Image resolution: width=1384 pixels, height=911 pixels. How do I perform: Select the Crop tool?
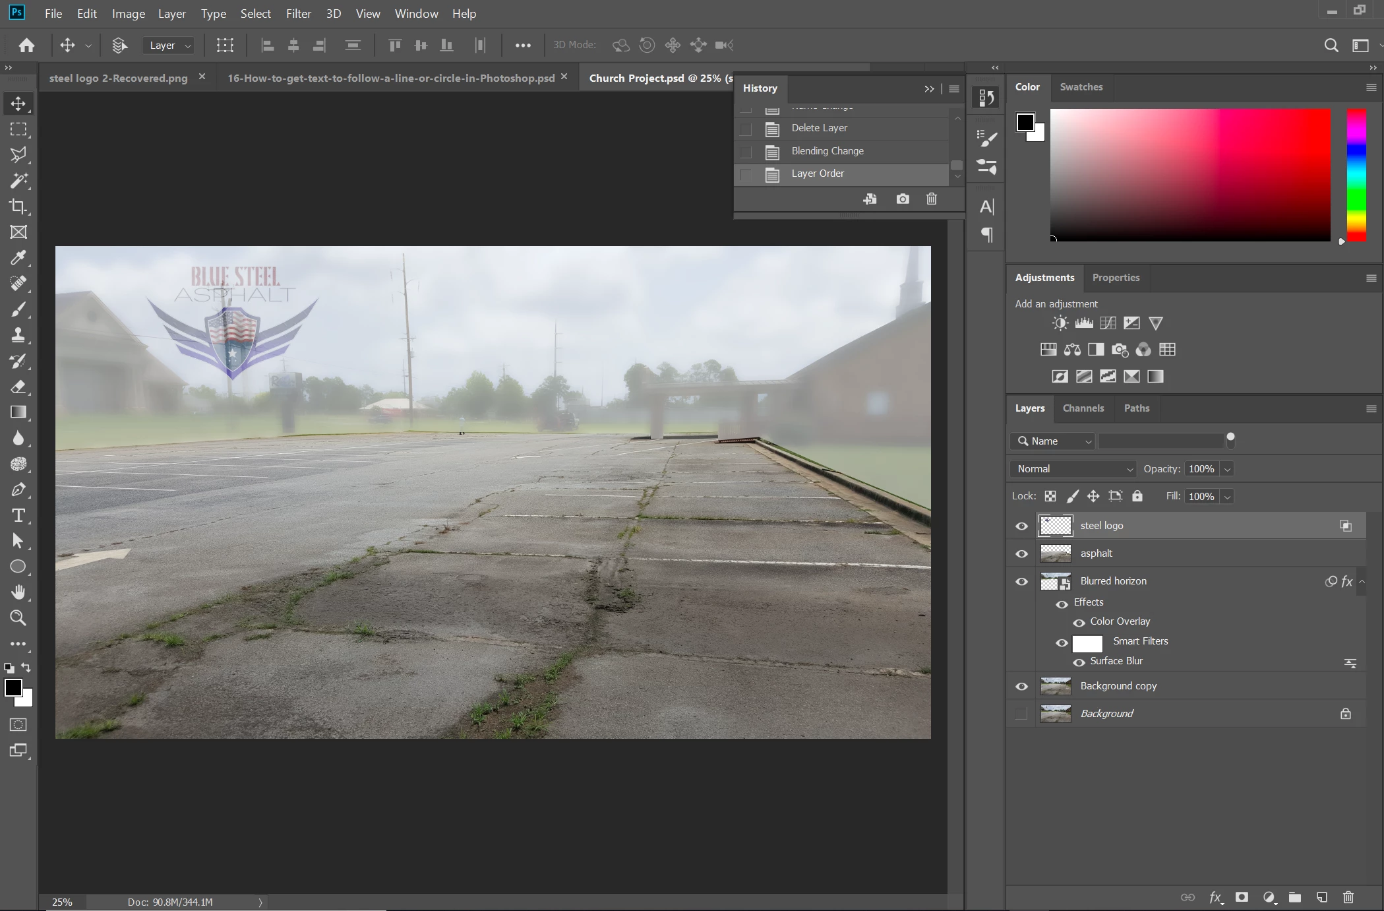(x=18, y=206)
